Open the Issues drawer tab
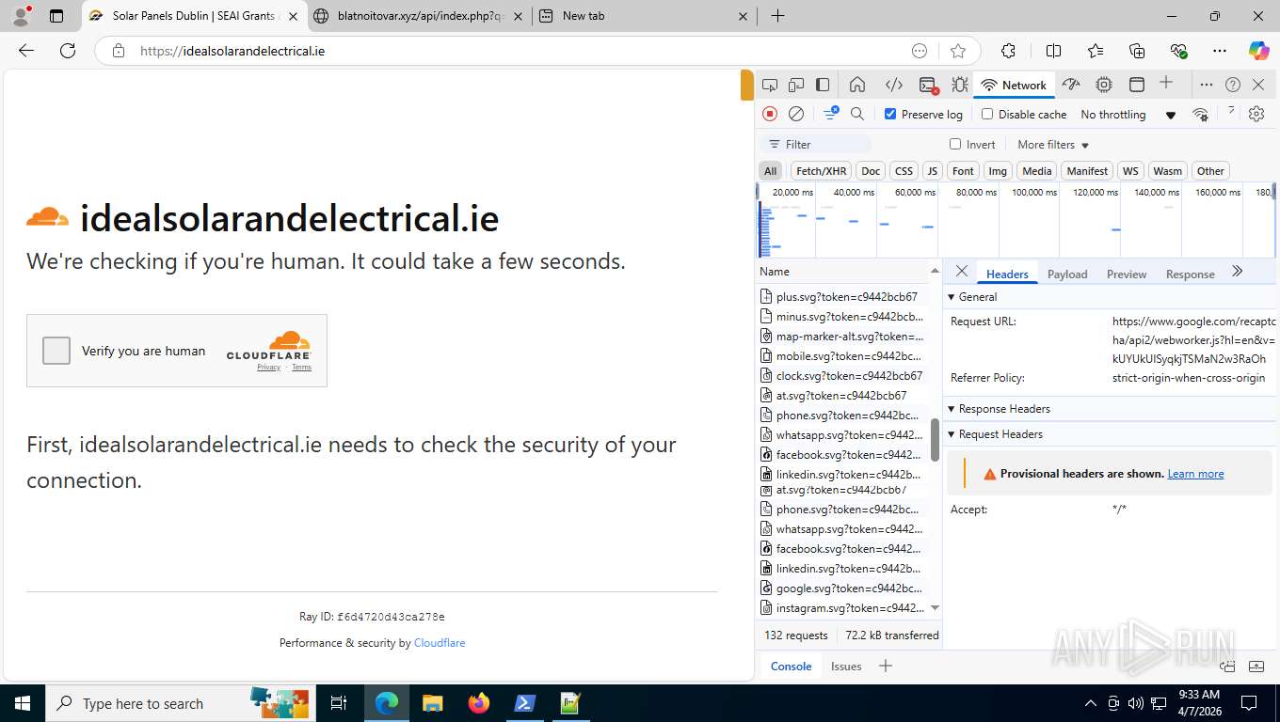Viewport: 1280px width, 722px height. (846, 667)
